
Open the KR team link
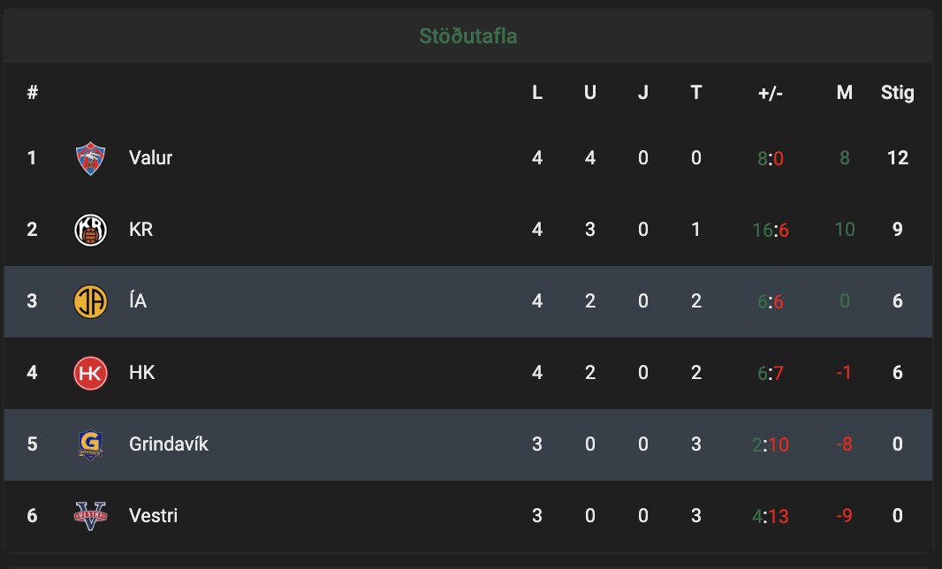coord(141,229)
